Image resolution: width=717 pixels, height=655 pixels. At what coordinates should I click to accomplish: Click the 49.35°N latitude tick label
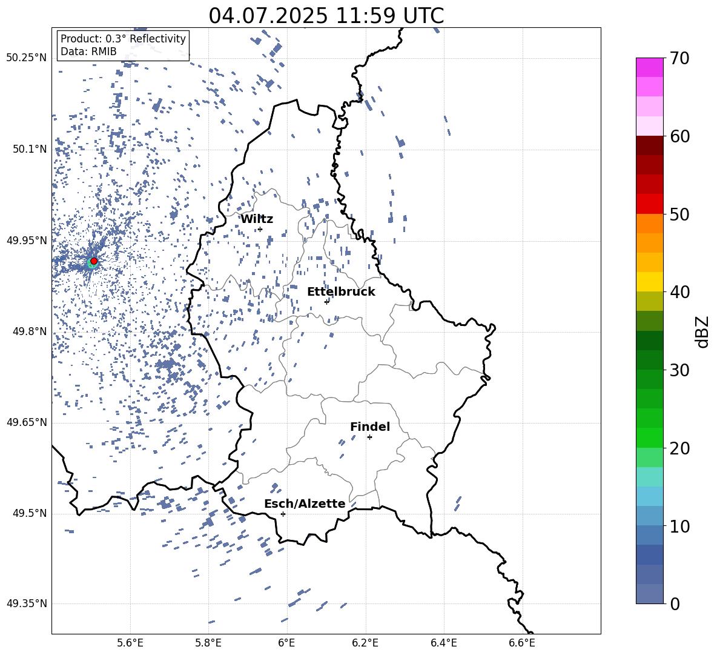pos(27,603)
